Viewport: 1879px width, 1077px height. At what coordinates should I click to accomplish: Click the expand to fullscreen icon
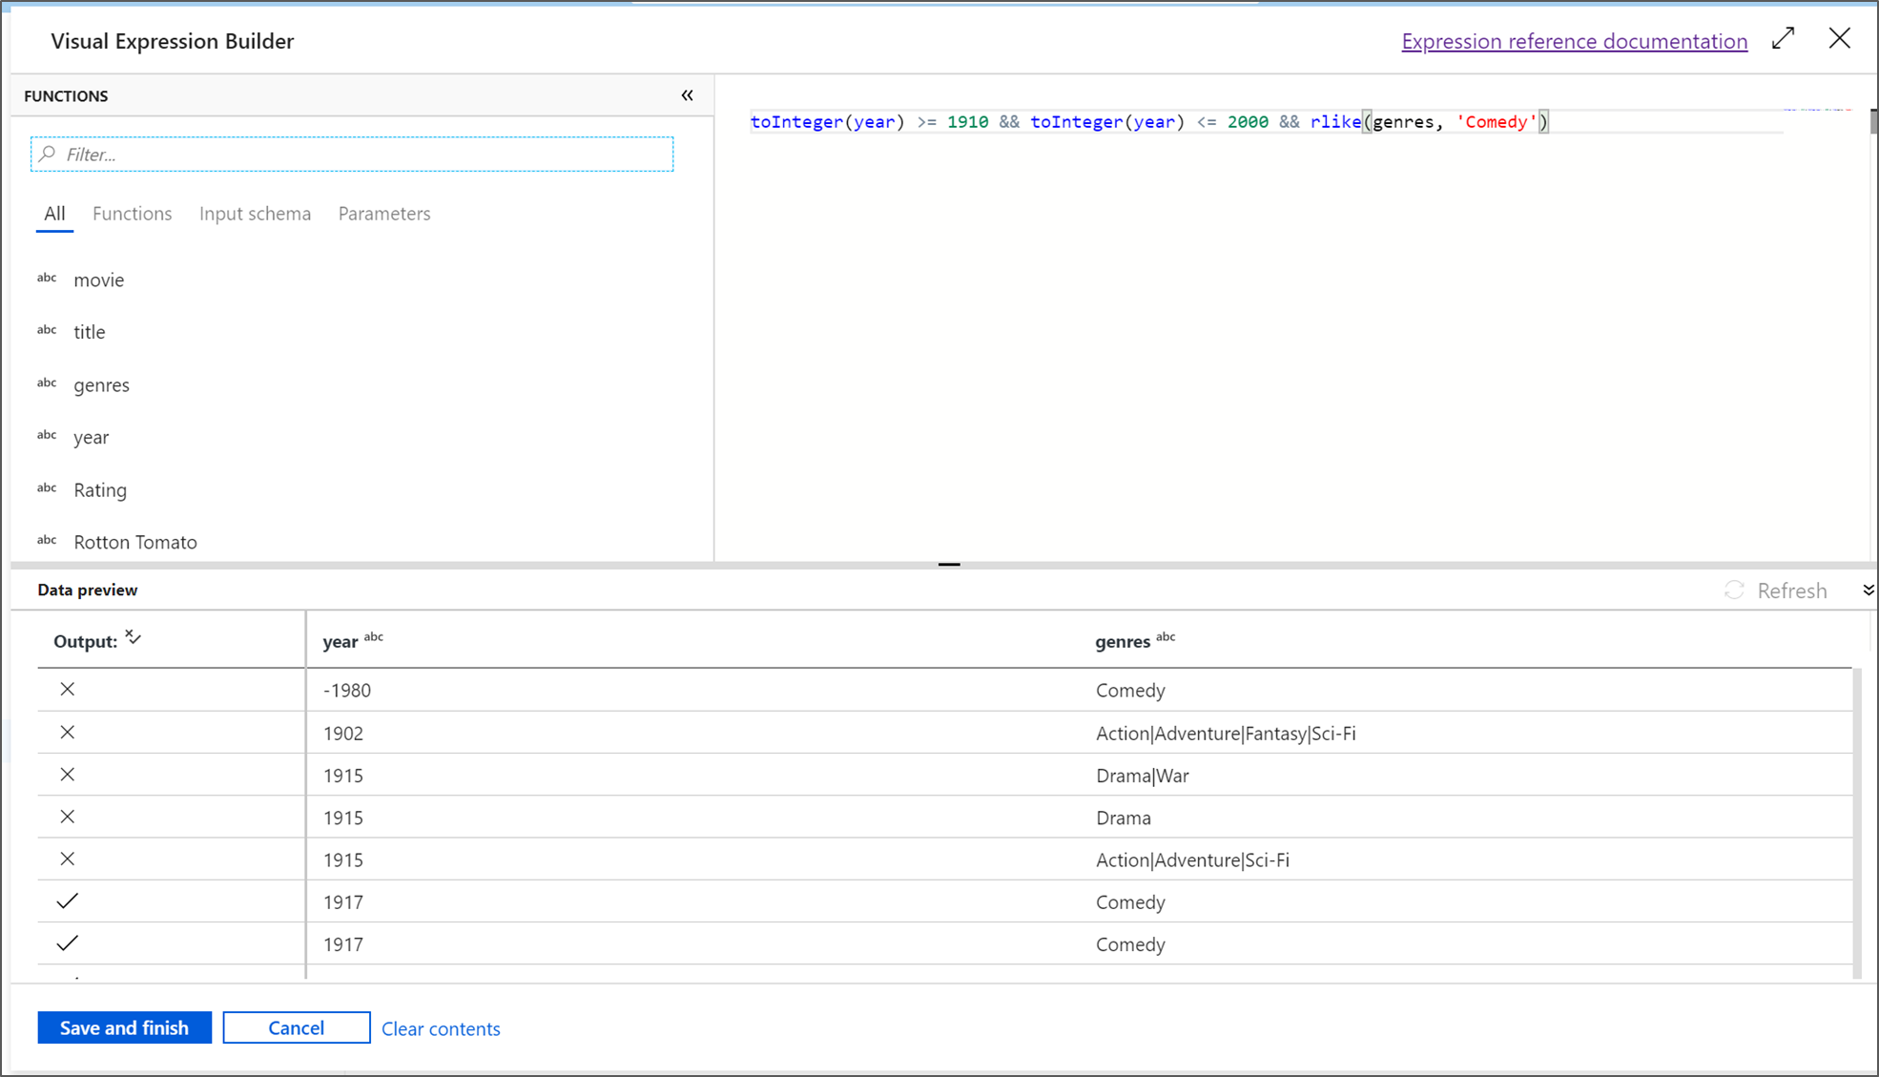[x=1784, y=37]
